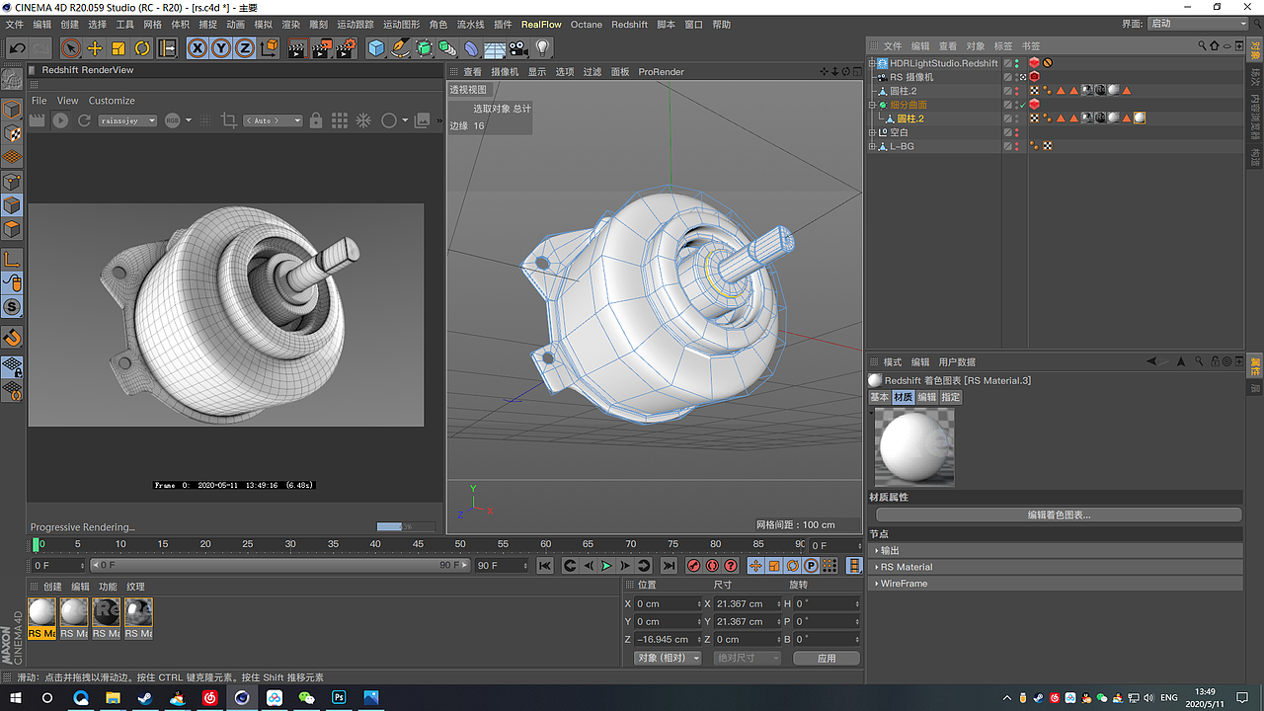The image size is (1264, 711).
Task: Click Render View clapperboard icon
Action: (297, 47)
